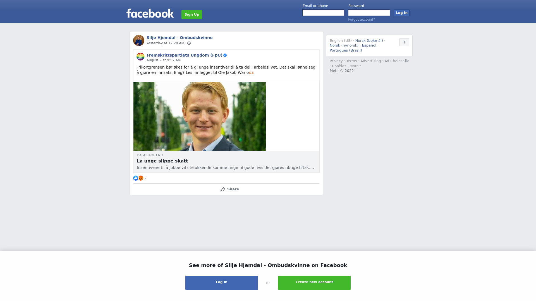Click the Create new account button
Image resolution: width=536 pixels, height=301 pixels.
coord(314,283)
